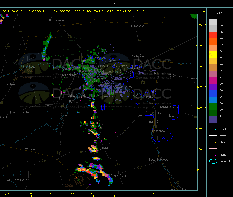Click the cyan ellipse 'current' legend icon
Image resolution: width=233 pixels, height=197 pixels.
click(x=213, y=161)
